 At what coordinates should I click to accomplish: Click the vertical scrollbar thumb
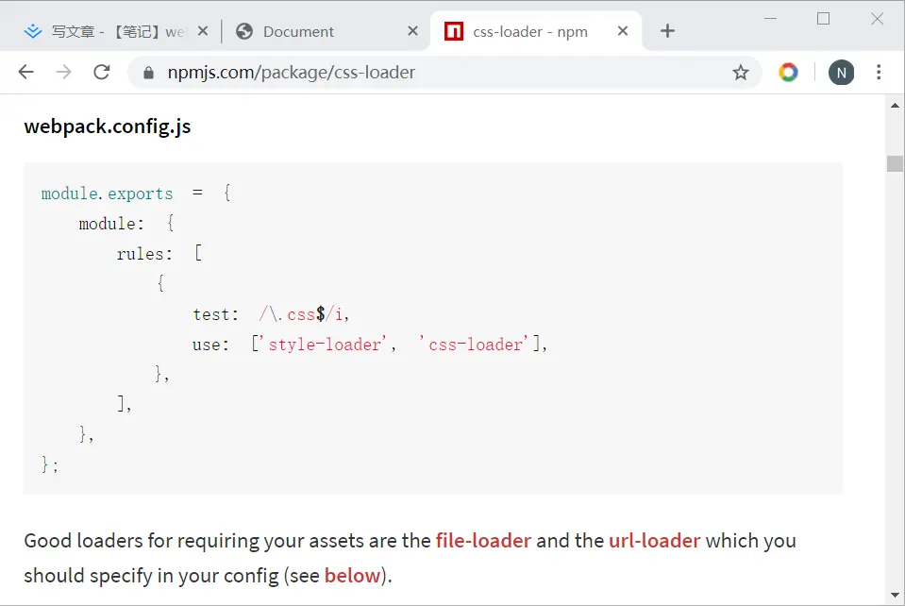coord(895,164)
